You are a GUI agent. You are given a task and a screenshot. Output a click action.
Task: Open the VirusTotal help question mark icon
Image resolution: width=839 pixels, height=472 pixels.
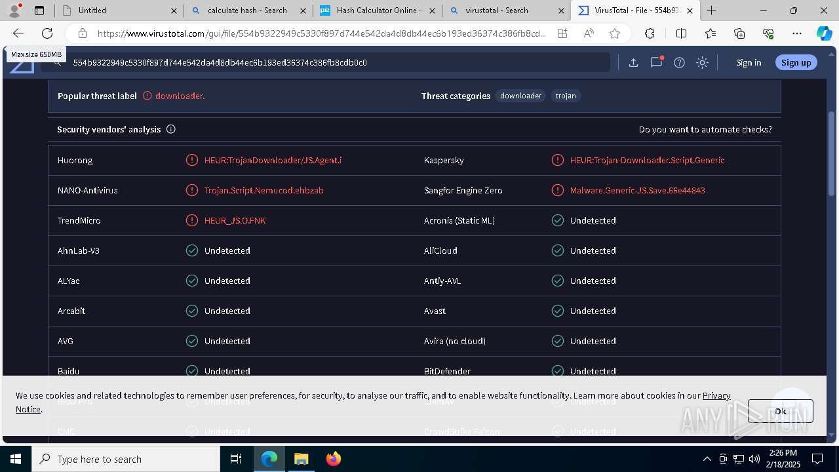tap(679, 62)
